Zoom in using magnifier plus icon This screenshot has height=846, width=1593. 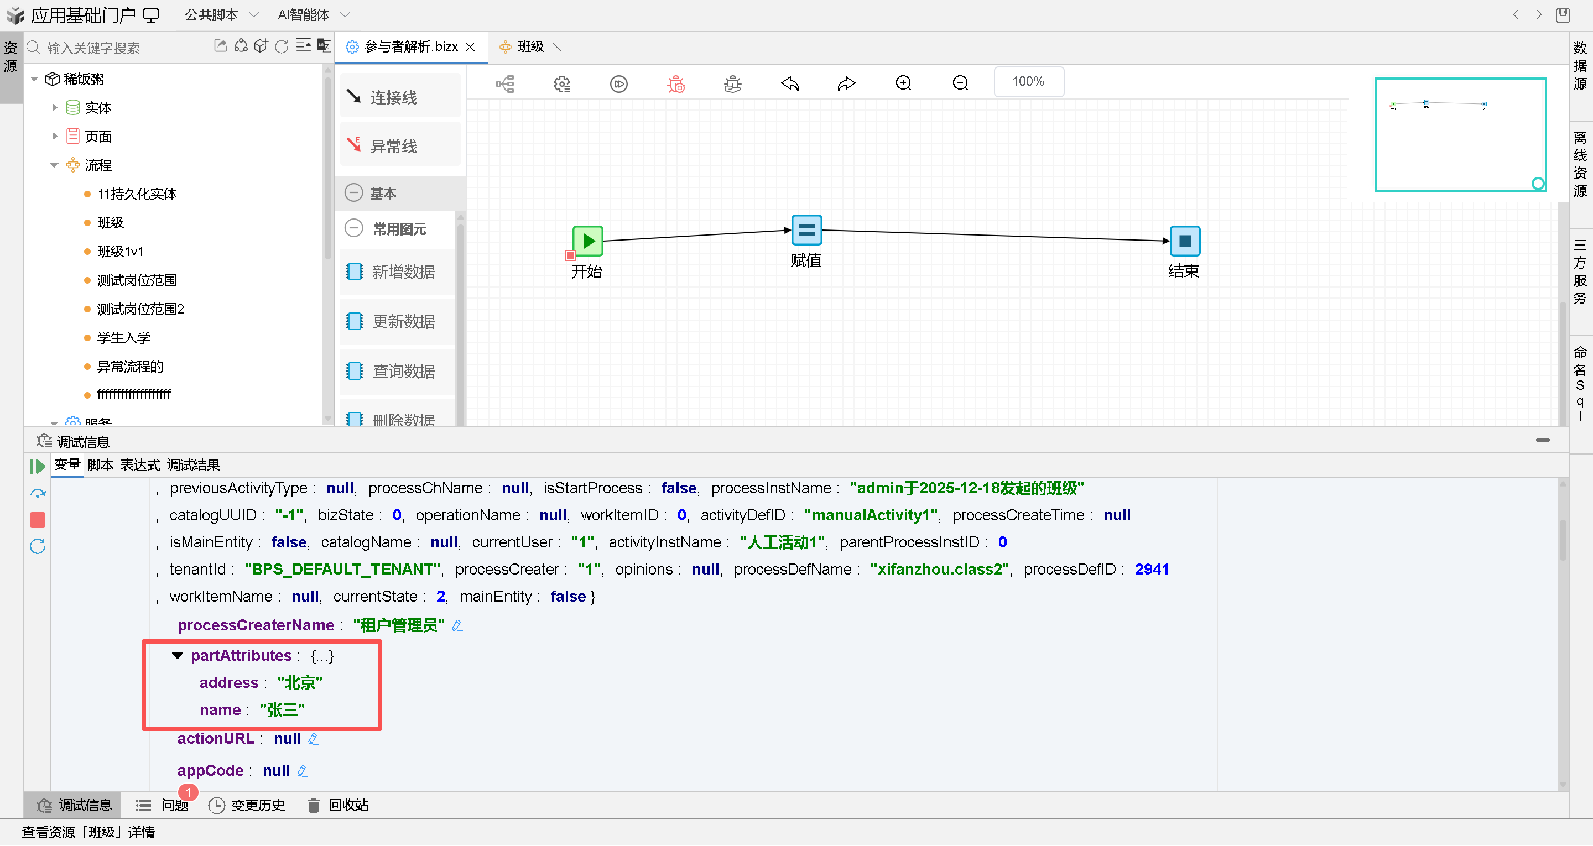[903, 83]
